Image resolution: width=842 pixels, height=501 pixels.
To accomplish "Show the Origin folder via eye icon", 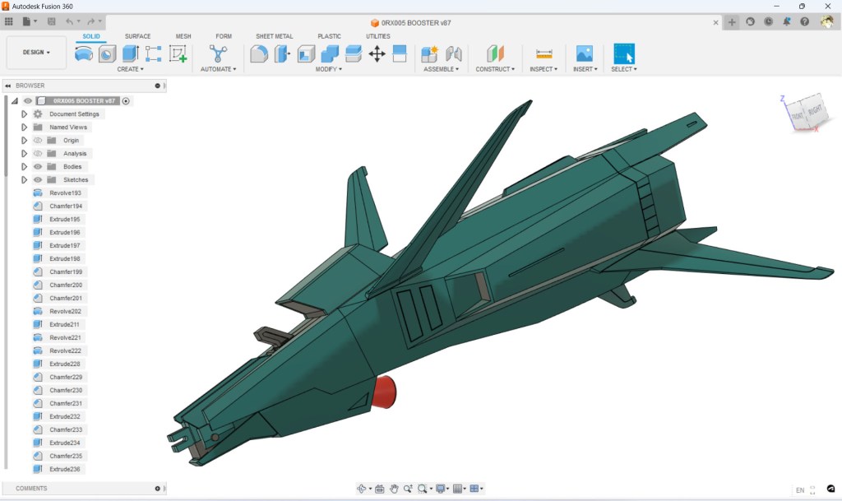I will [37, 141].
